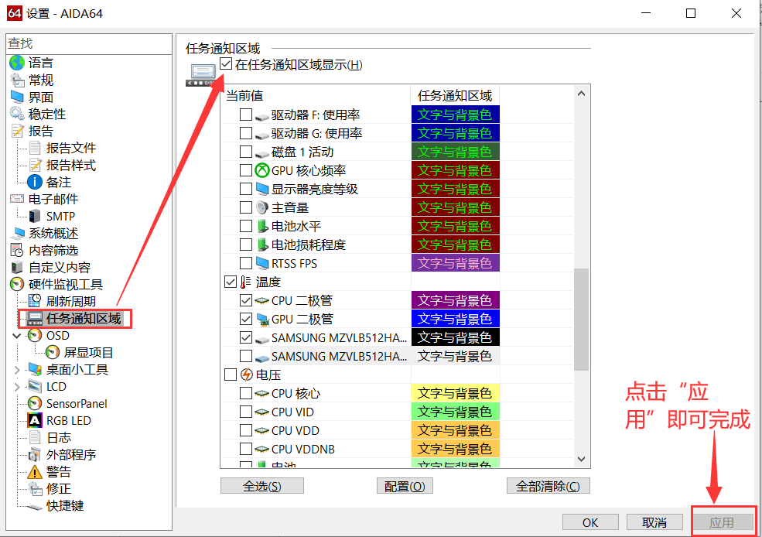Image resolution: width=762 pixels, height=537 pixels.
Task: Click the 全部清除 button
Action: (x=548, y=485)
